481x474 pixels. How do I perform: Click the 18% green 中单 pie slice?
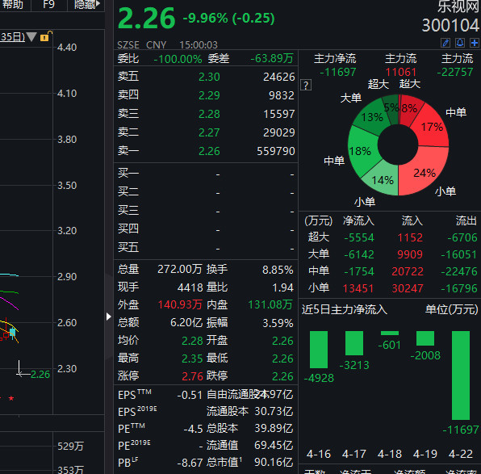coord(360,151)
